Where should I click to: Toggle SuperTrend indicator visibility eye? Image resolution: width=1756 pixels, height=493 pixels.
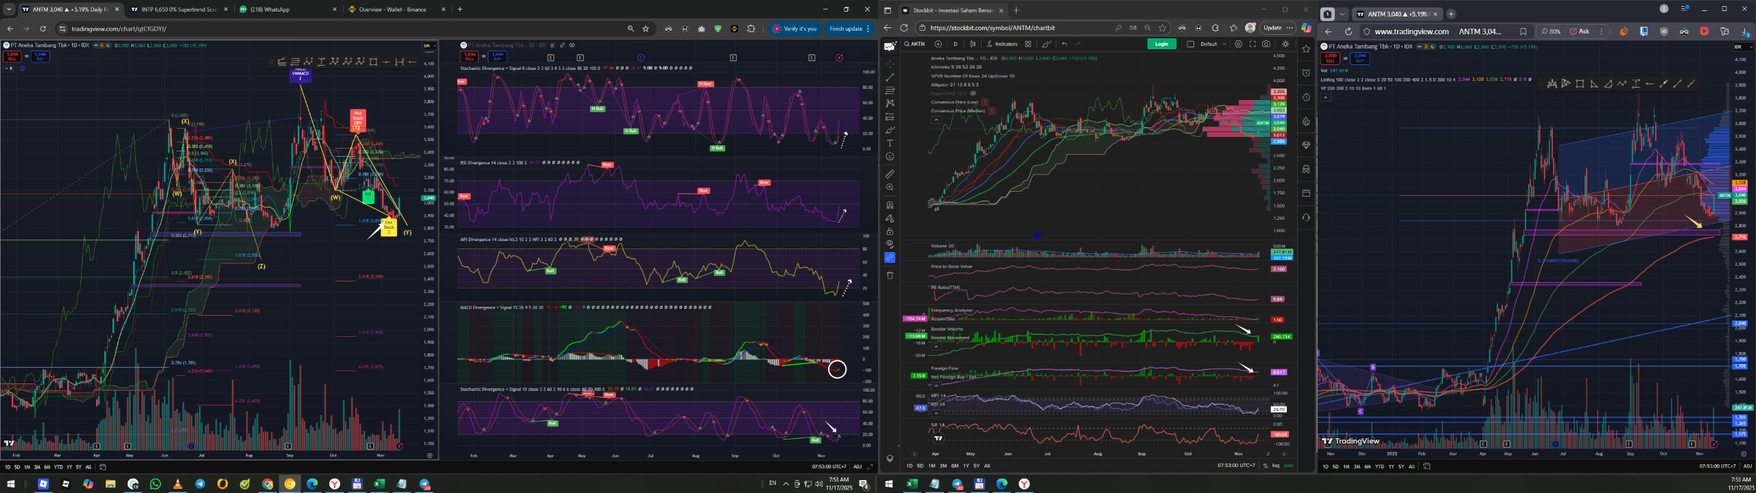[x=973, y=93]
